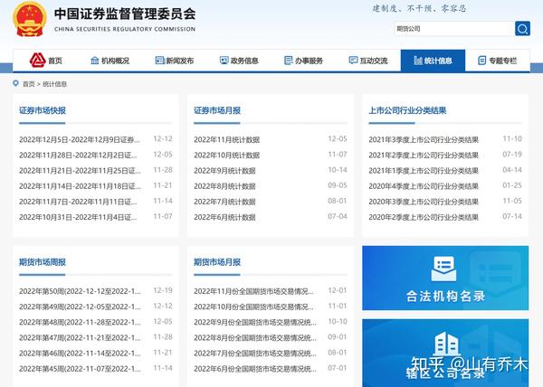Click the 政务信息 monitor icon
543x387 pixels.
pyautogui.click(x=224, y=61)
